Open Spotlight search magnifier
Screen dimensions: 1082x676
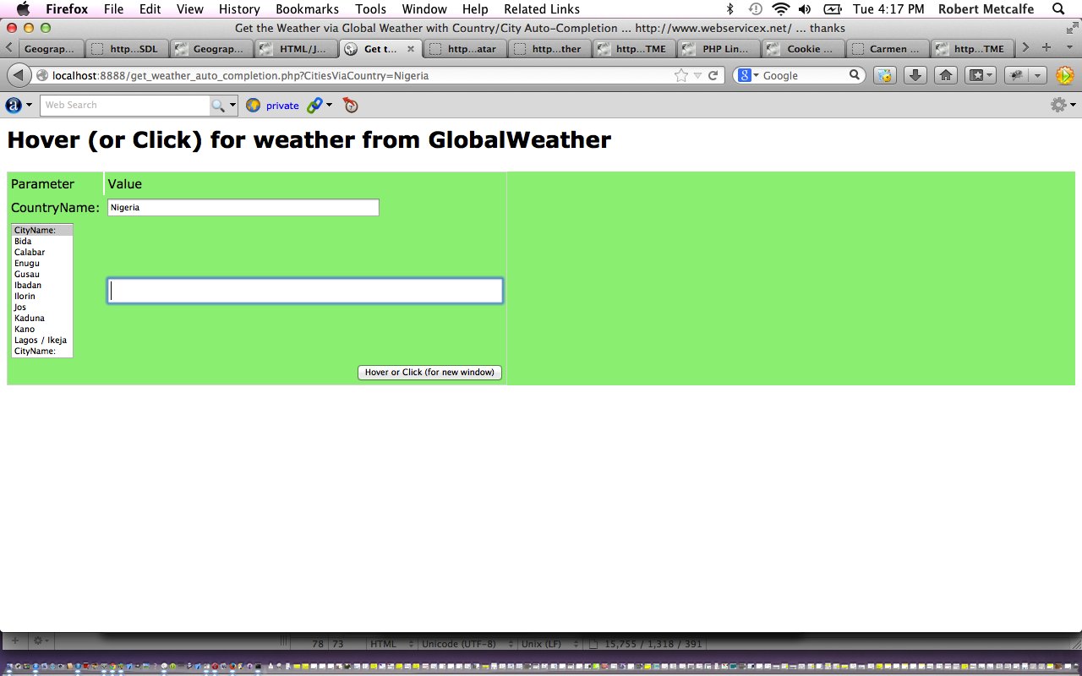pyautogui.click(x=1058, y=9)
